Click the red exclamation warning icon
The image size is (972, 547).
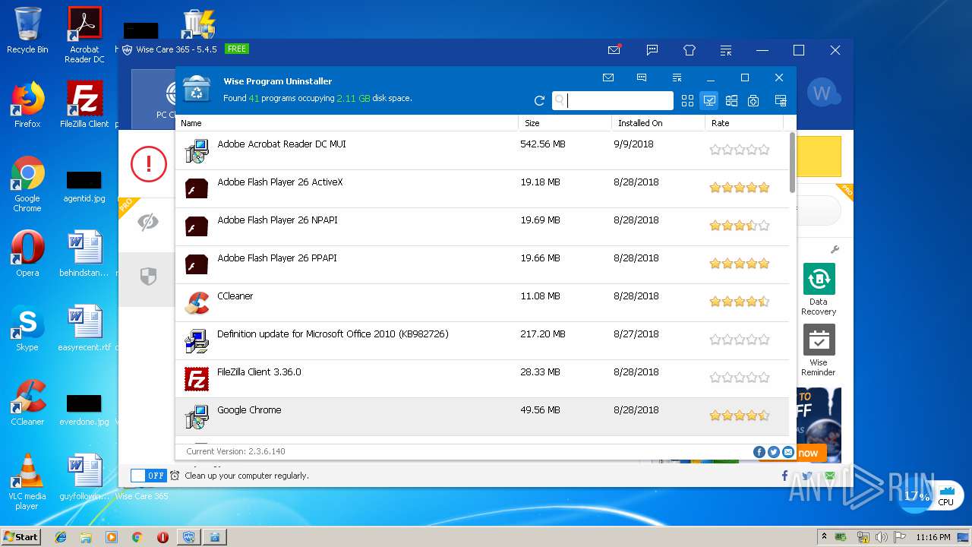point(149,164)
